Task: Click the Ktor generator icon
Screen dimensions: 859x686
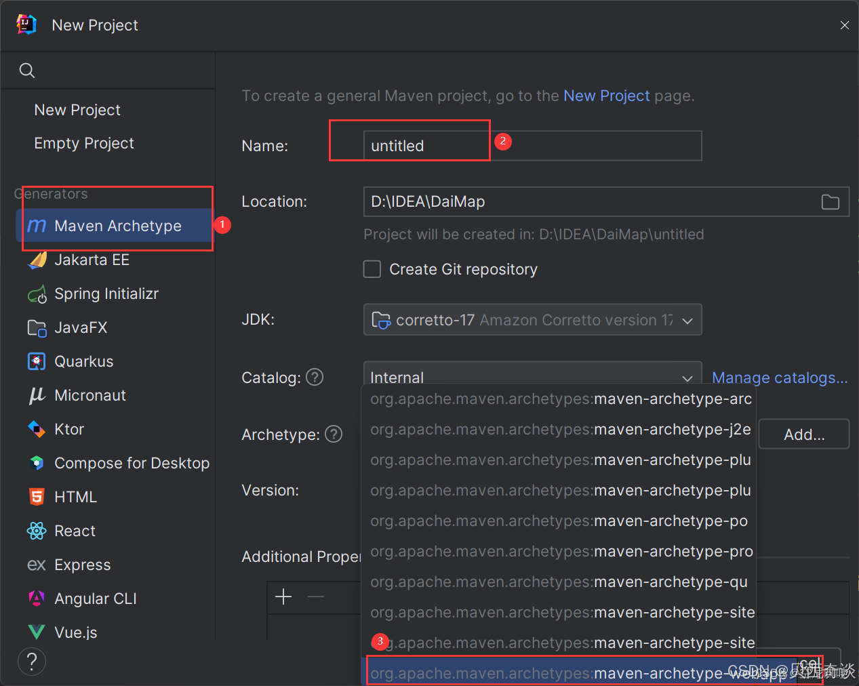Action: pos(37,429)
